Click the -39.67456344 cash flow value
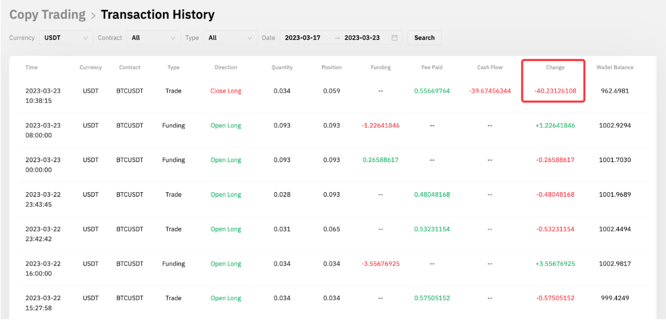666x322 pixels. tap(490, 91)
